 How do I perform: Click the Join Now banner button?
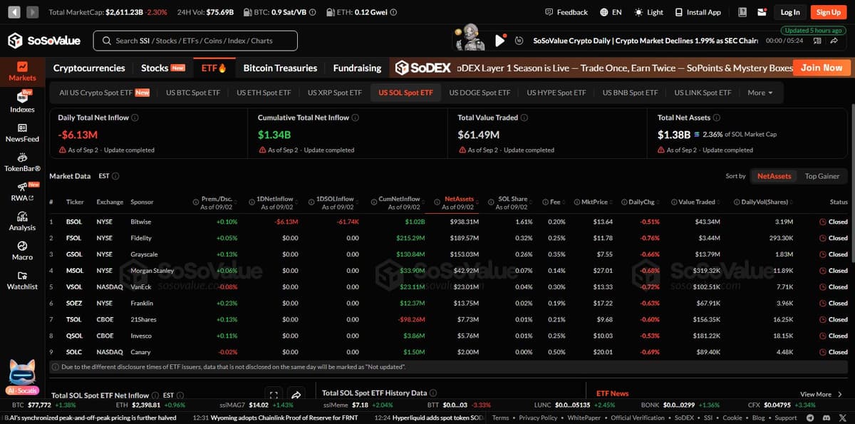[x=822, y=68]
